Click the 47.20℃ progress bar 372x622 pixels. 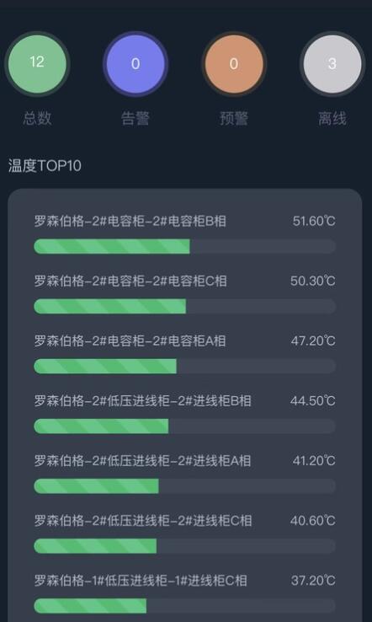[x=184, y=366]
